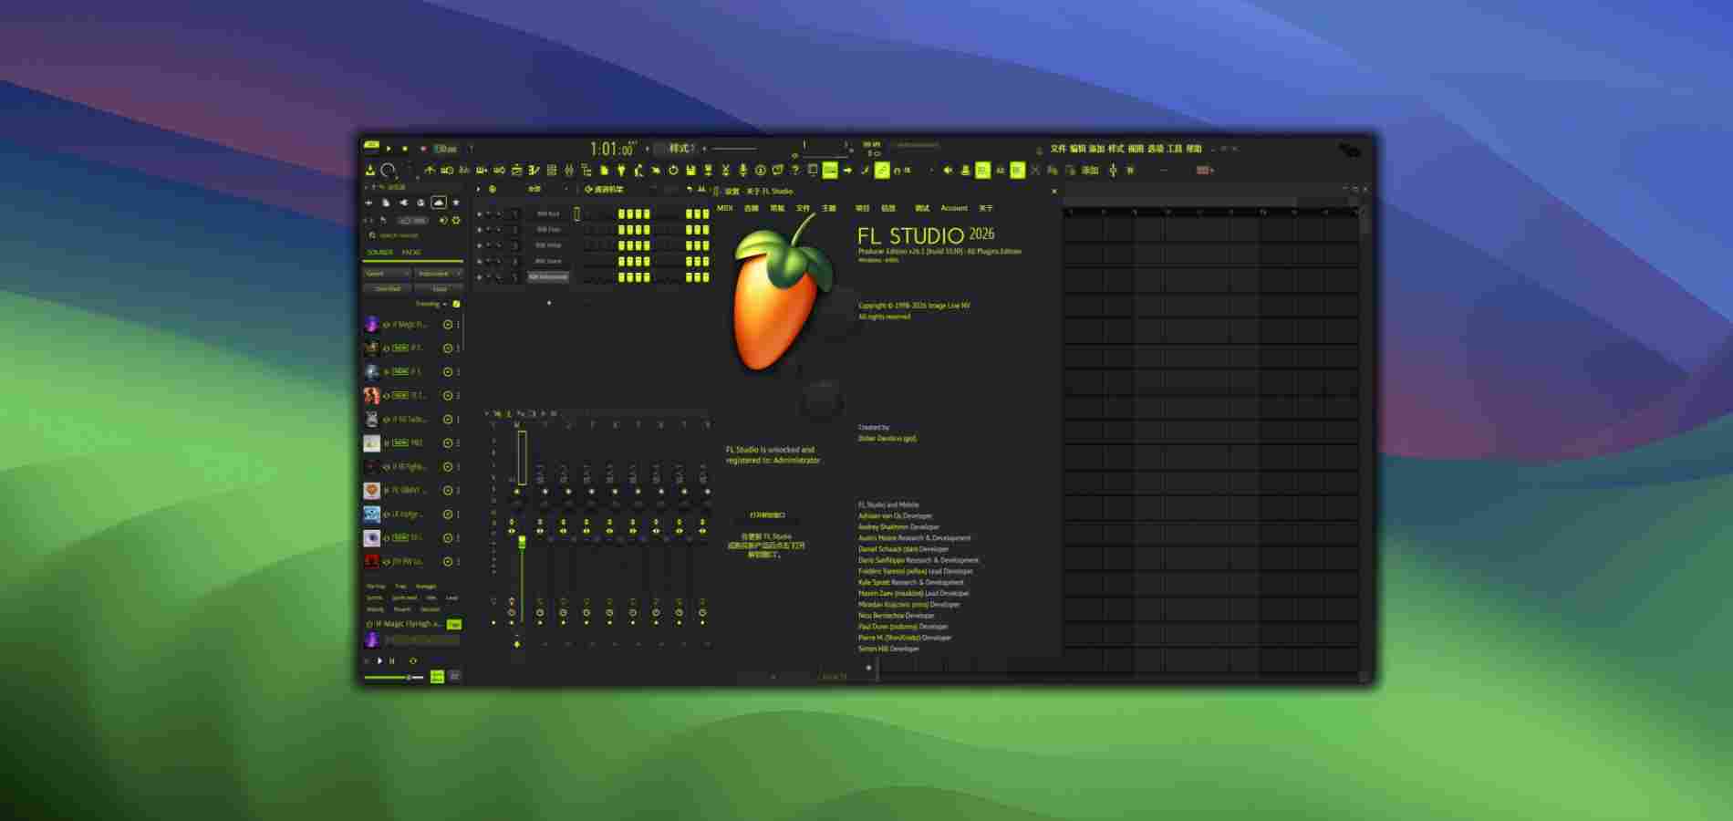Click the speaker icon in browser toolbar

[x=443, y=220]
